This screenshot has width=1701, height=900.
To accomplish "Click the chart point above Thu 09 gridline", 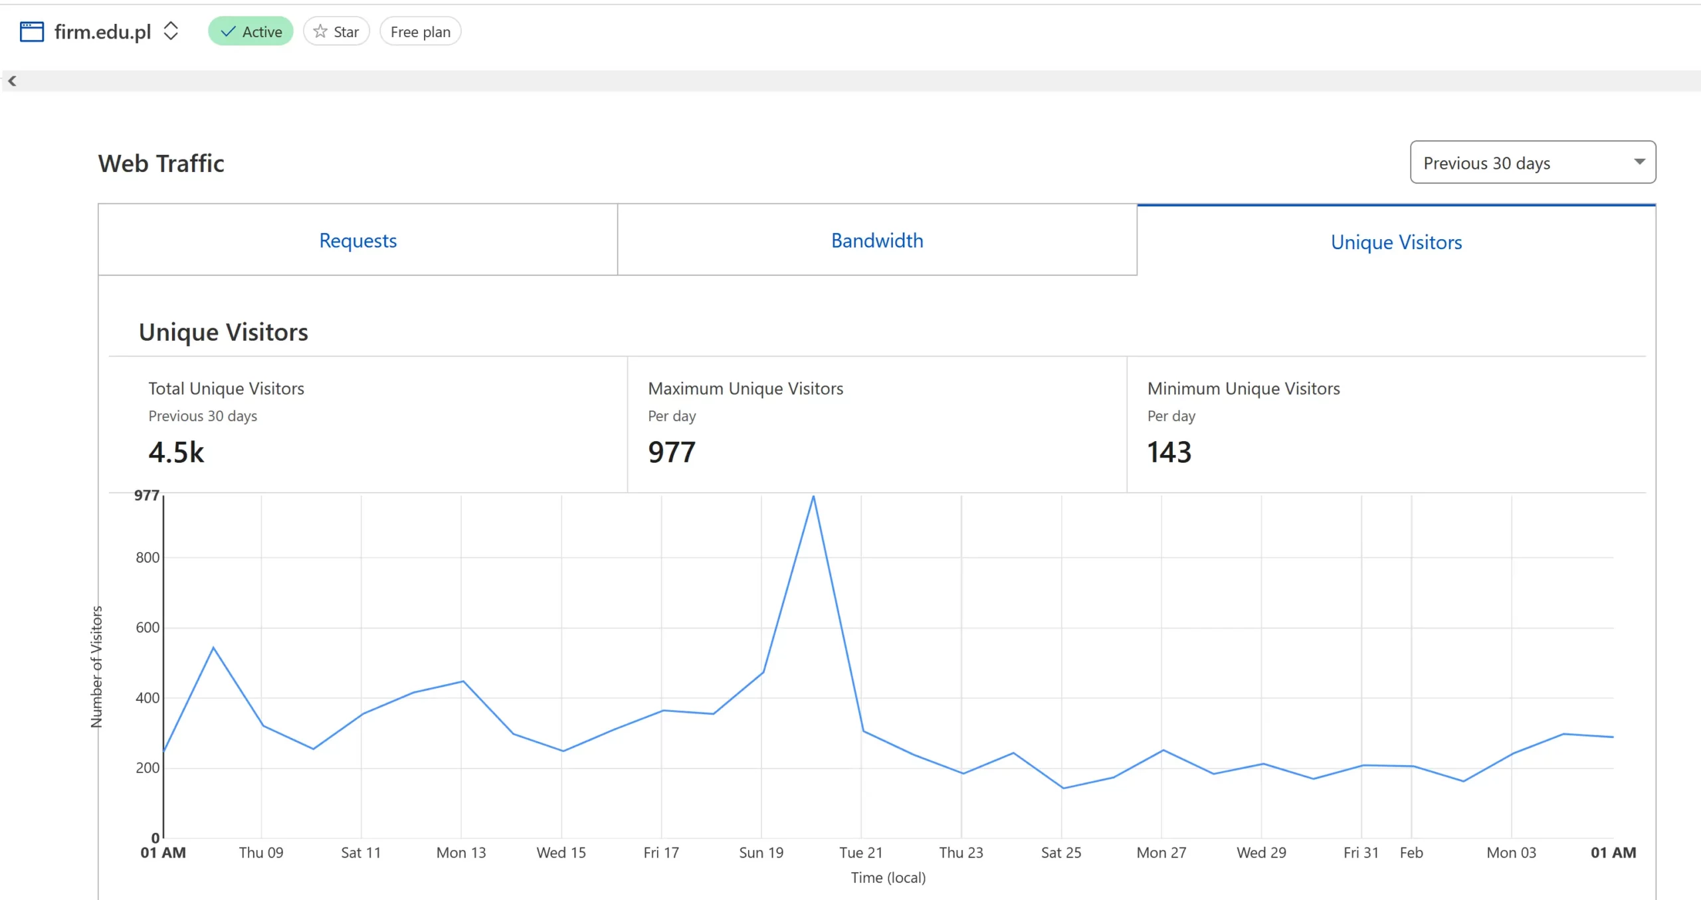I will pos(262,725).
